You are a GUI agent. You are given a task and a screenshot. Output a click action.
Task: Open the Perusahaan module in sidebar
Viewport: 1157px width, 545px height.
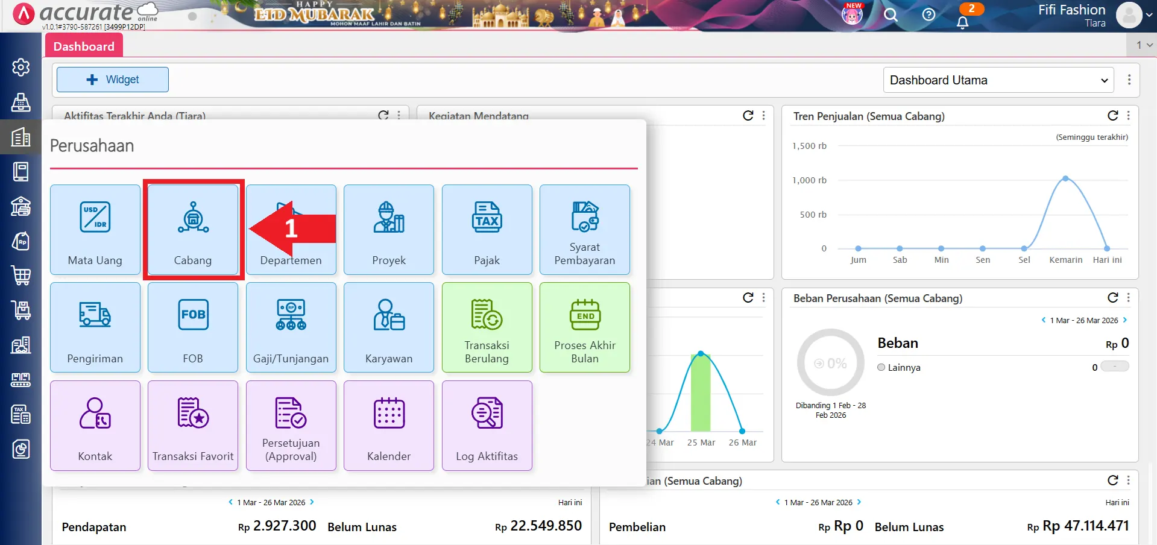tap(21, 137)
